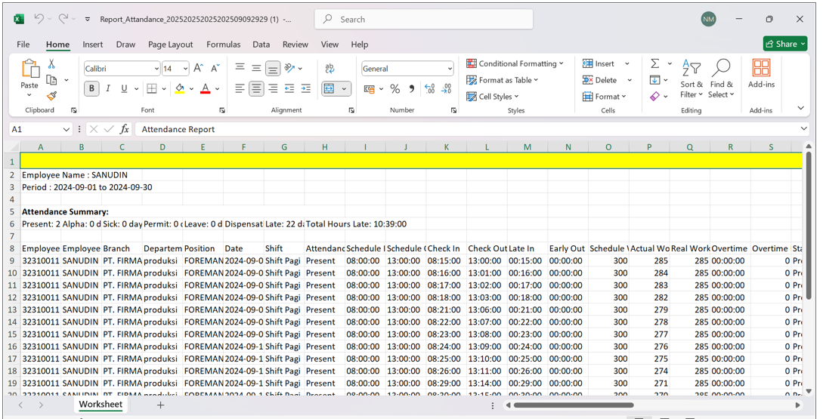Click the AutoSum sigma icon
Screen dimensions: 823x419
(654, 63)
